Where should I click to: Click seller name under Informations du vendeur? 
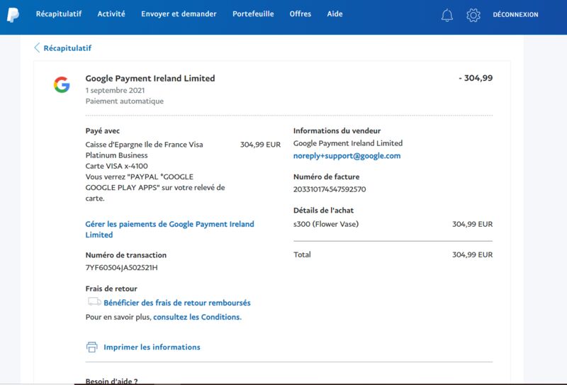click(x=348, y=143)
